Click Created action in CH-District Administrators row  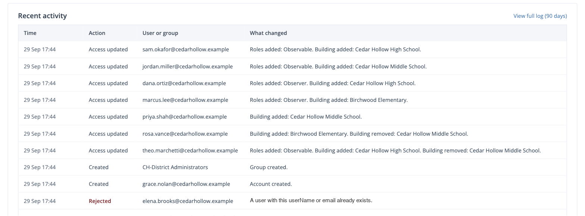tap(98, 167)
